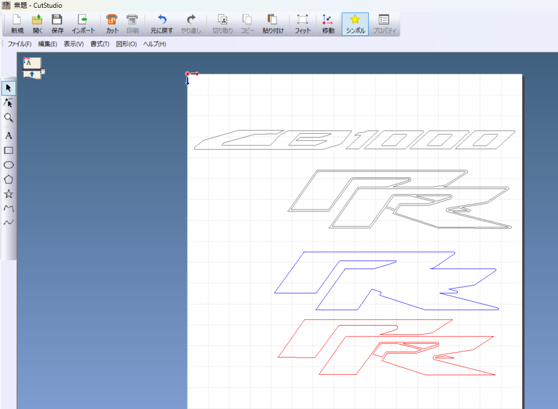
Task: Click the 切り取り (Cut) clipboard icon
Action: click(223, 24)
